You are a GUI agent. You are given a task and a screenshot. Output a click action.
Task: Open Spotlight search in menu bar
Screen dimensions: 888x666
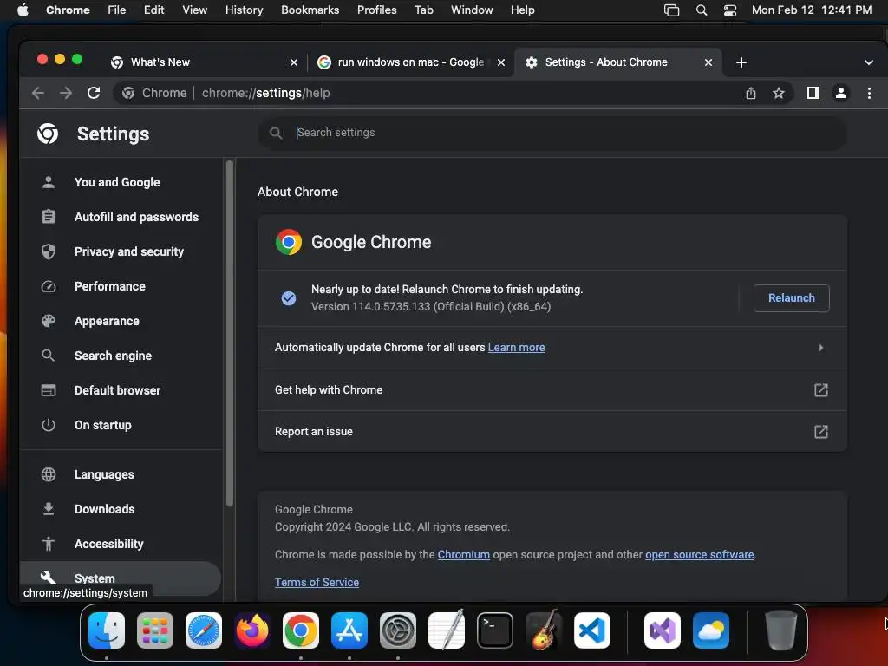point(701,10)
